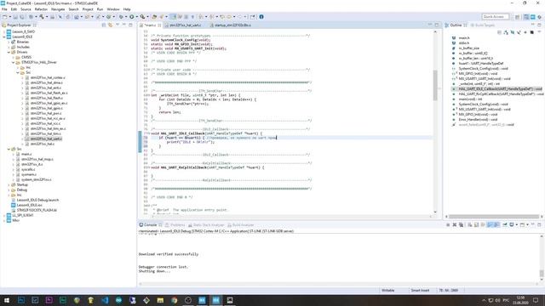
Task: Click the File Explorer taskbar icon
Action: pyautogui.click(x=160, y=300)
